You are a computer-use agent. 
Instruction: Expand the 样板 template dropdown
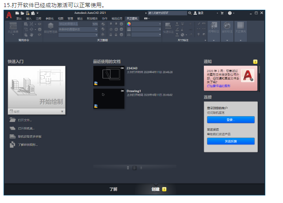pos(62,111)
